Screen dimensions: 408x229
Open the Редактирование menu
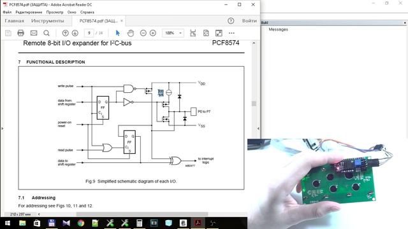(x=29, y=12)
